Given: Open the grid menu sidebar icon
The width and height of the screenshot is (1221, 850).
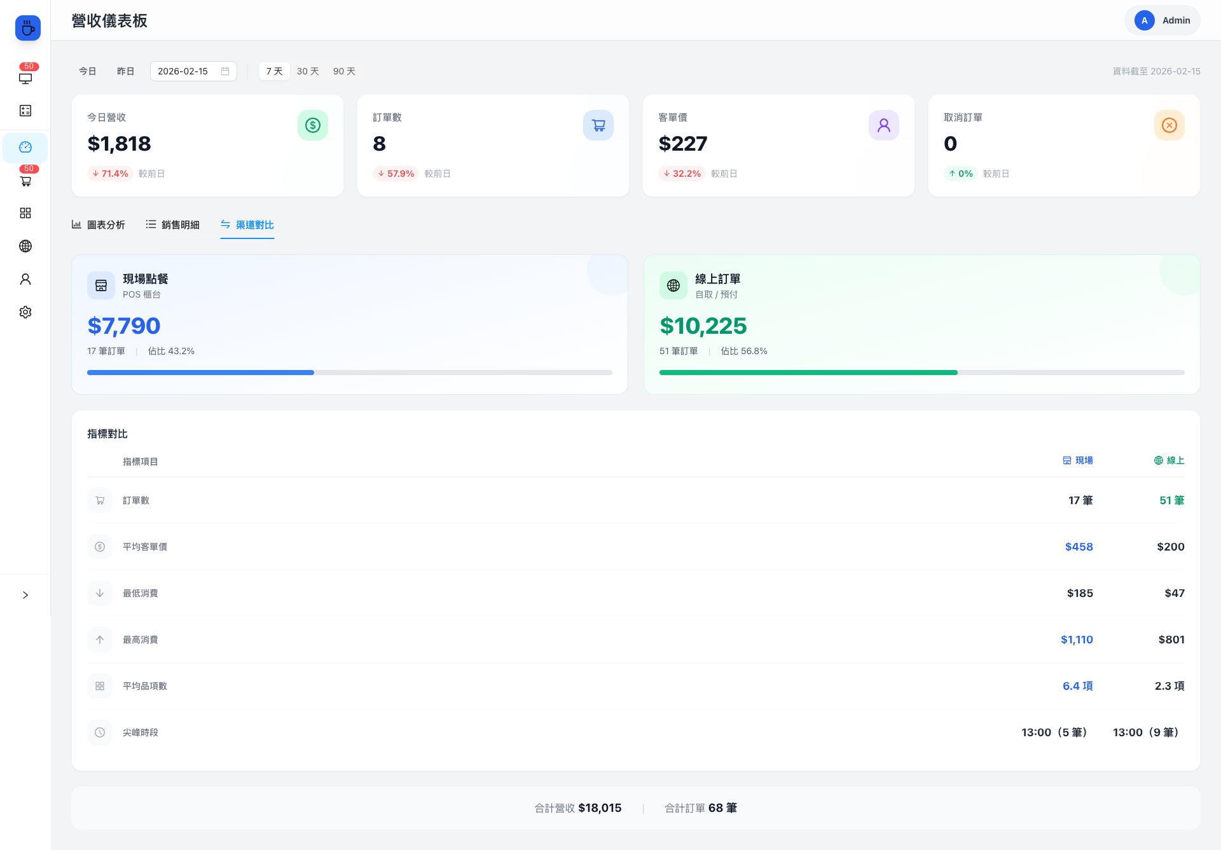Looking at the screenshot, I should click(x=25, y=213).
